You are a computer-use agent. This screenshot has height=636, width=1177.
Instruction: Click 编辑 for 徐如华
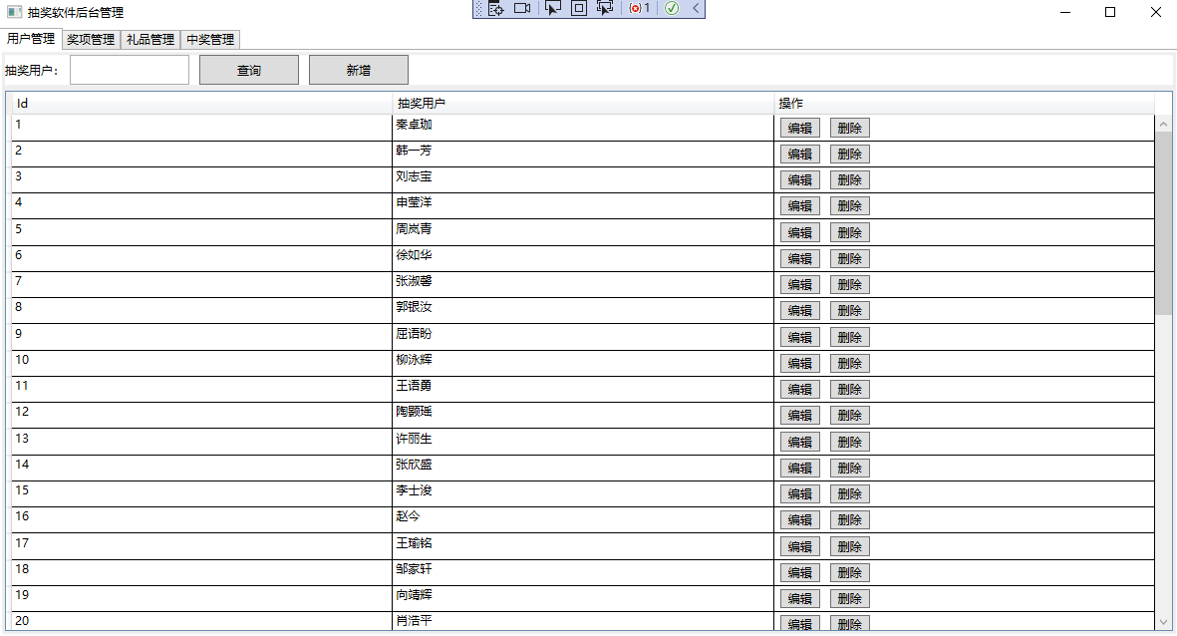tap(799, 259)
